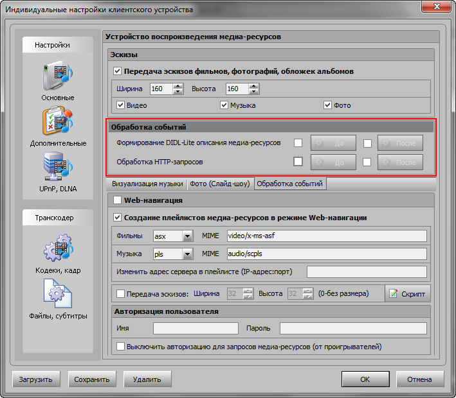Image resolution: width=456 pixels, height=398 pixels.
Task: Toggle the Видео thumbnails checkbox
Action: click(120, 105)
